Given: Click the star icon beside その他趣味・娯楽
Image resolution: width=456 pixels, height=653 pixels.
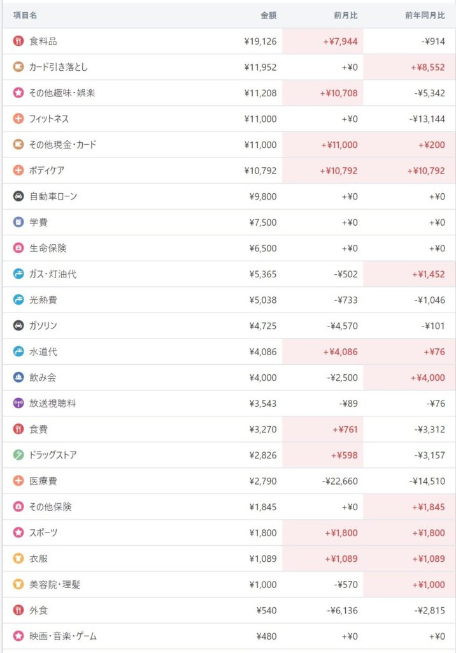Looking at the screenshot, I should [x=18, y=93].
